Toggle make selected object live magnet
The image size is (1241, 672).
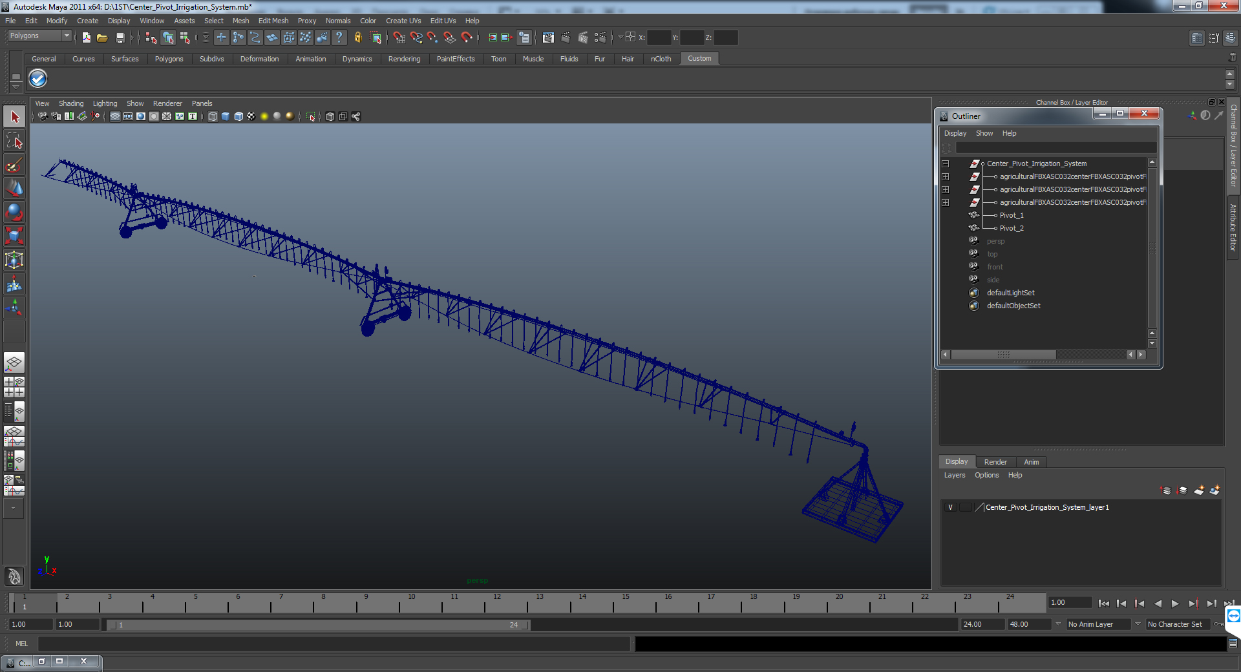(467, 37)
